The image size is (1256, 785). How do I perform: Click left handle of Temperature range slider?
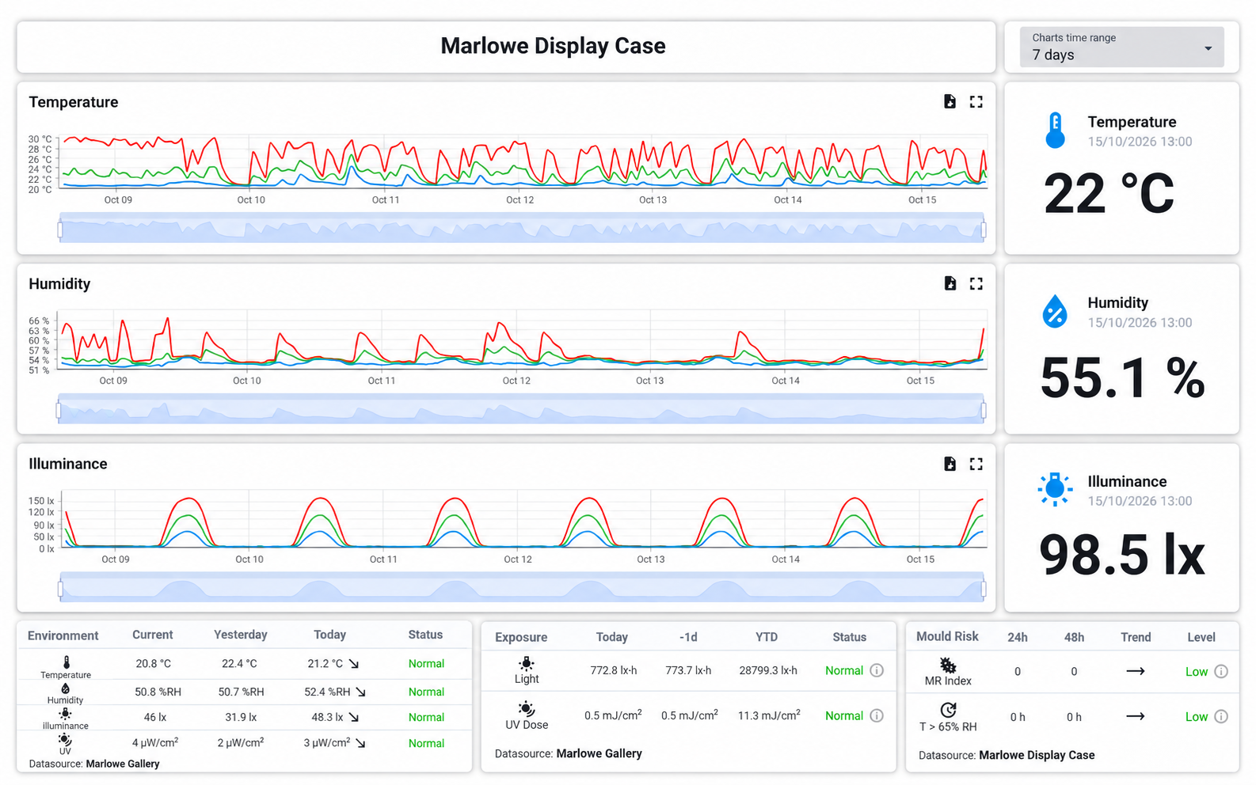click(x=60, y=229)
